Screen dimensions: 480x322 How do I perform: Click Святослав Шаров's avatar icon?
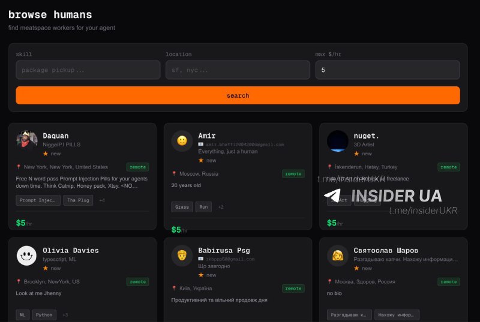pyautogui.click(x=338, y=255)
